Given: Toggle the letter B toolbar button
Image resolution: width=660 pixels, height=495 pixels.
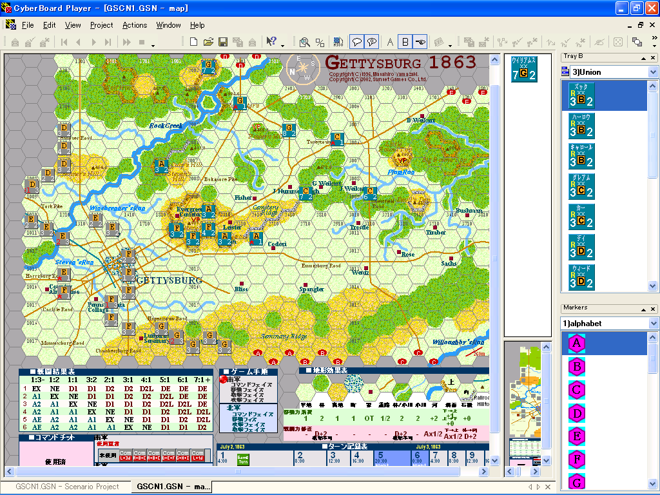Looking at the screenshot, I should [405, 42].
